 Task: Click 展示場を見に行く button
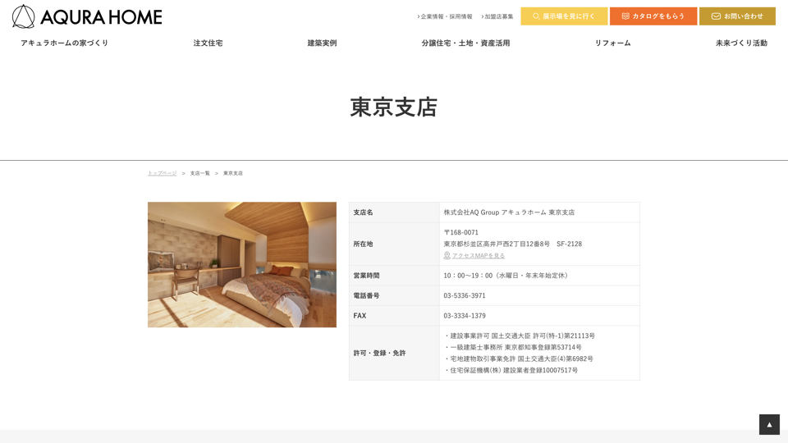[564, 16]
